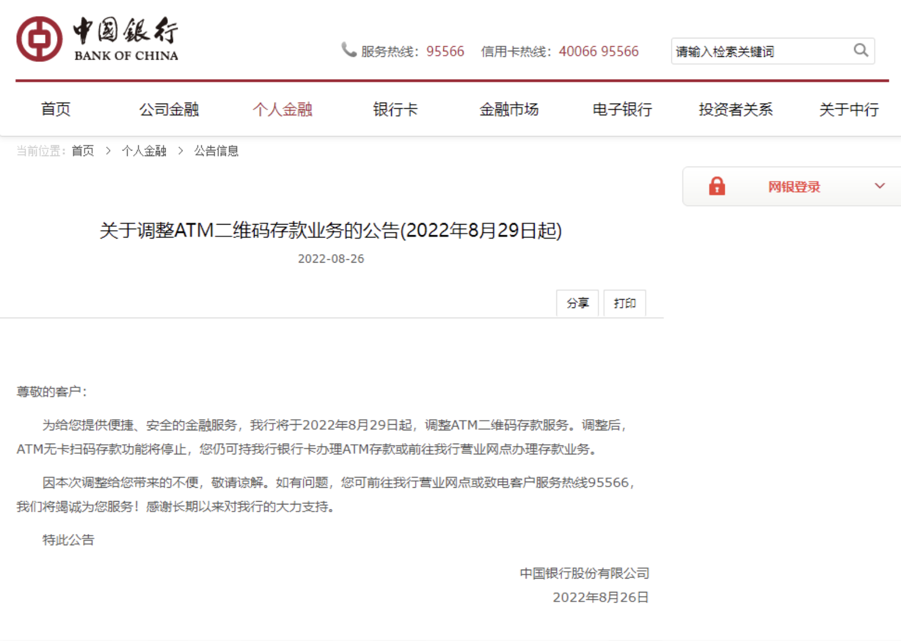Screen dimensions: 901x641
Task: Open the 公司金融 menu item
Action: (169, 109)
